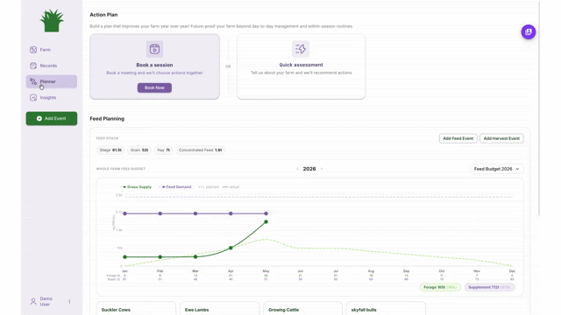
Task: Click the 2026 year label
Action: [x=309, y=169]
